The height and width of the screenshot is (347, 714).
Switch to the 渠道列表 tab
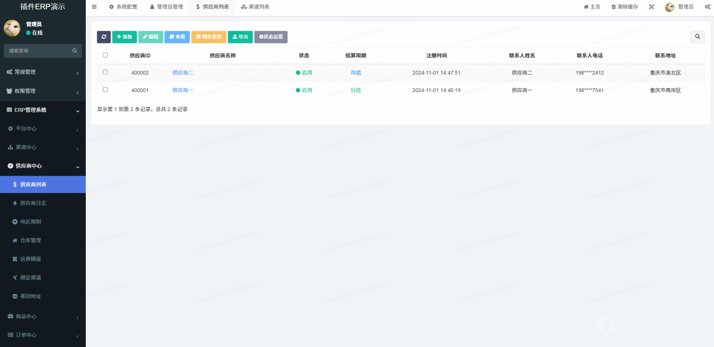tap(255, 7)
